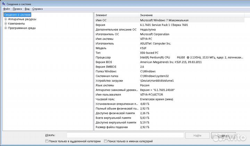The image size is (250, 146).
Task: Select the Имя ОС row
Action: tap(169, 20)
